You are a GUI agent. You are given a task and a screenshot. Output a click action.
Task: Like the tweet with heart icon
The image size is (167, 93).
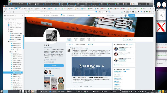pyautogui.click(x=85, y=87)
